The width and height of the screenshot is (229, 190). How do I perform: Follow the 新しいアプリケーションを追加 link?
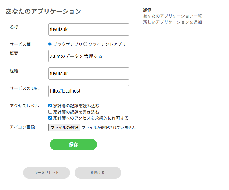click(172, 22)
